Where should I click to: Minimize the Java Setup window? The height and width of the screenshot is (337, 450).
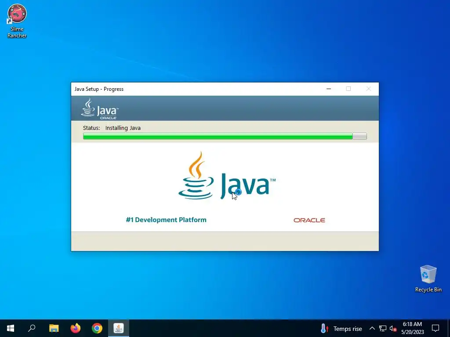pos(329,89)
